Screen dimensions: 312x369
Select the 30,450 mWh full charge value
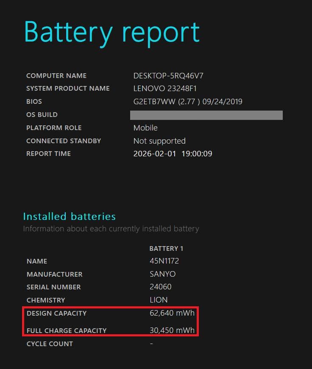point(172,330)
